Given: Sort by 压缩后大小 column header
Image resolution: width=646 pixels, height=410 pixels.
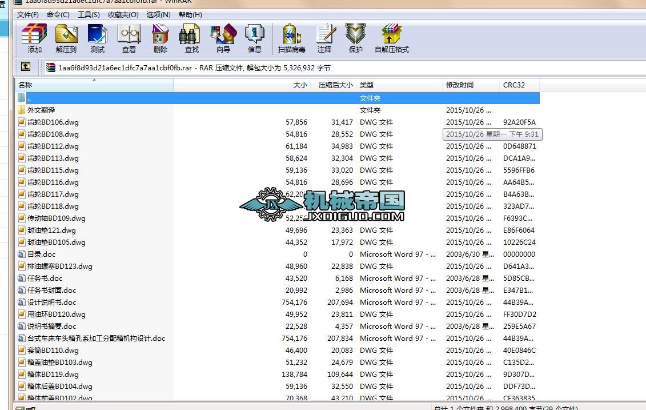Looking at the screenshot, I should tap(334, 85).
